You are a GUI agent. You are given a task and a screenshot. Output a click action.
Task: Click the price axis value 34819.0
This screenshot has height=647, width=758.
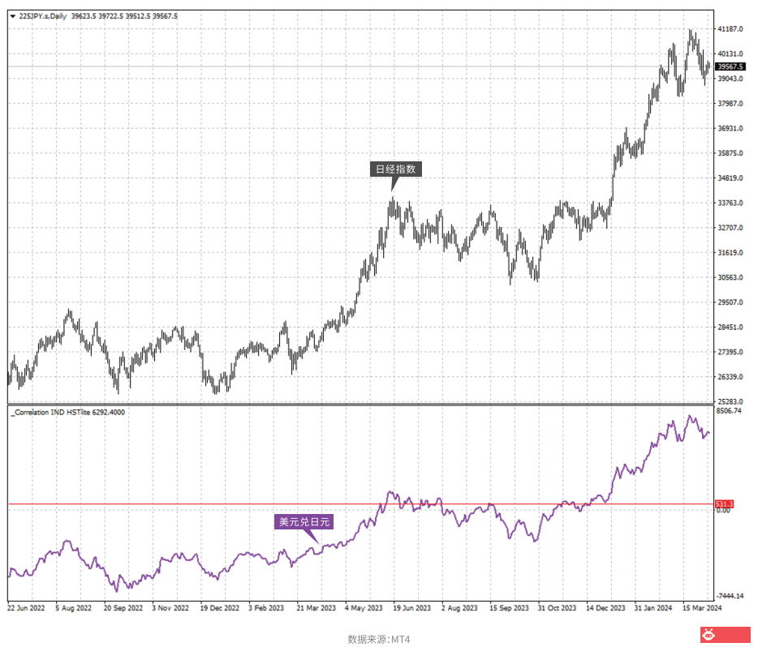(730, 178)
